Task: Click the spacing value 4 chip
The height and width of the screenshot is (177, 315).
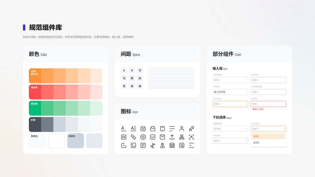Action: click(x=124, y=70)
